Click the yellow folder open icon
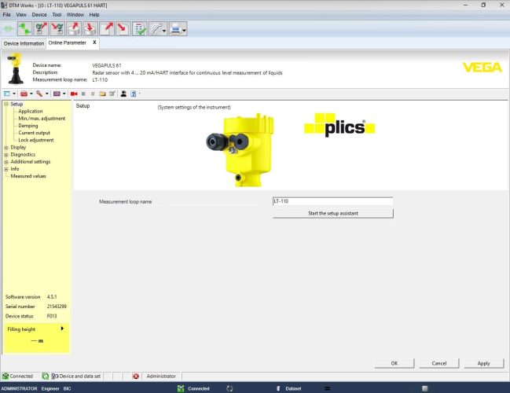The height and width of the screenshot is (393, 510). pos(102,94)
